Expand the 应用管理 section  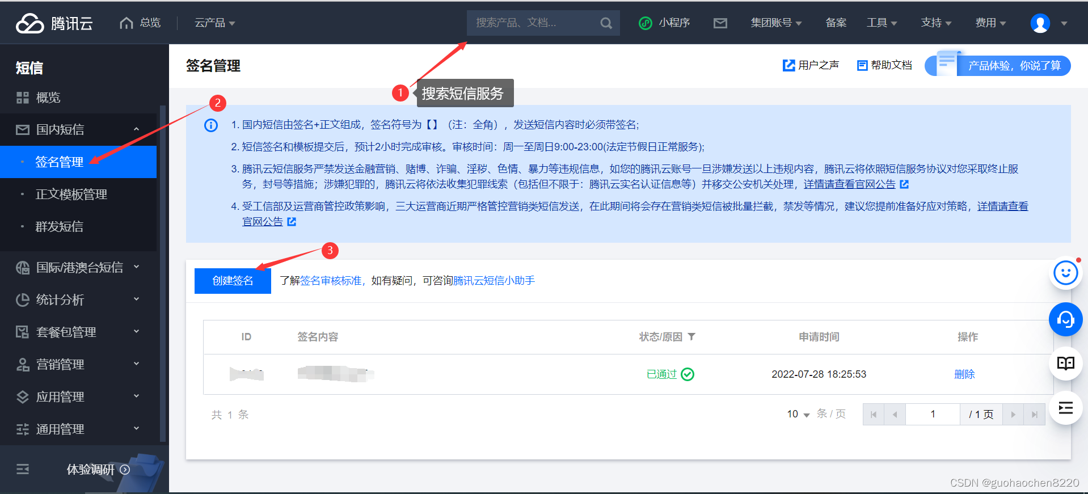[136, 396]
